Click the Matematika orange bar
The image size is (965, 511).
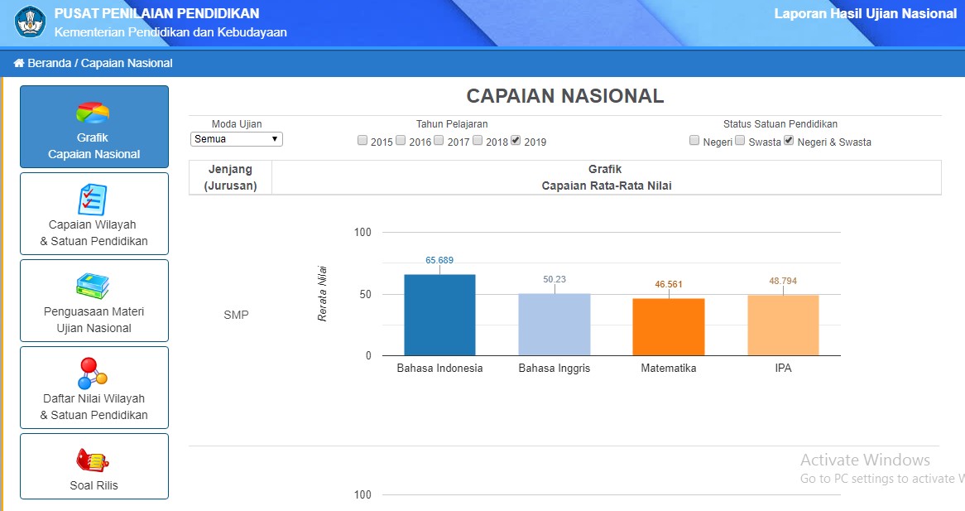[669, 327]
